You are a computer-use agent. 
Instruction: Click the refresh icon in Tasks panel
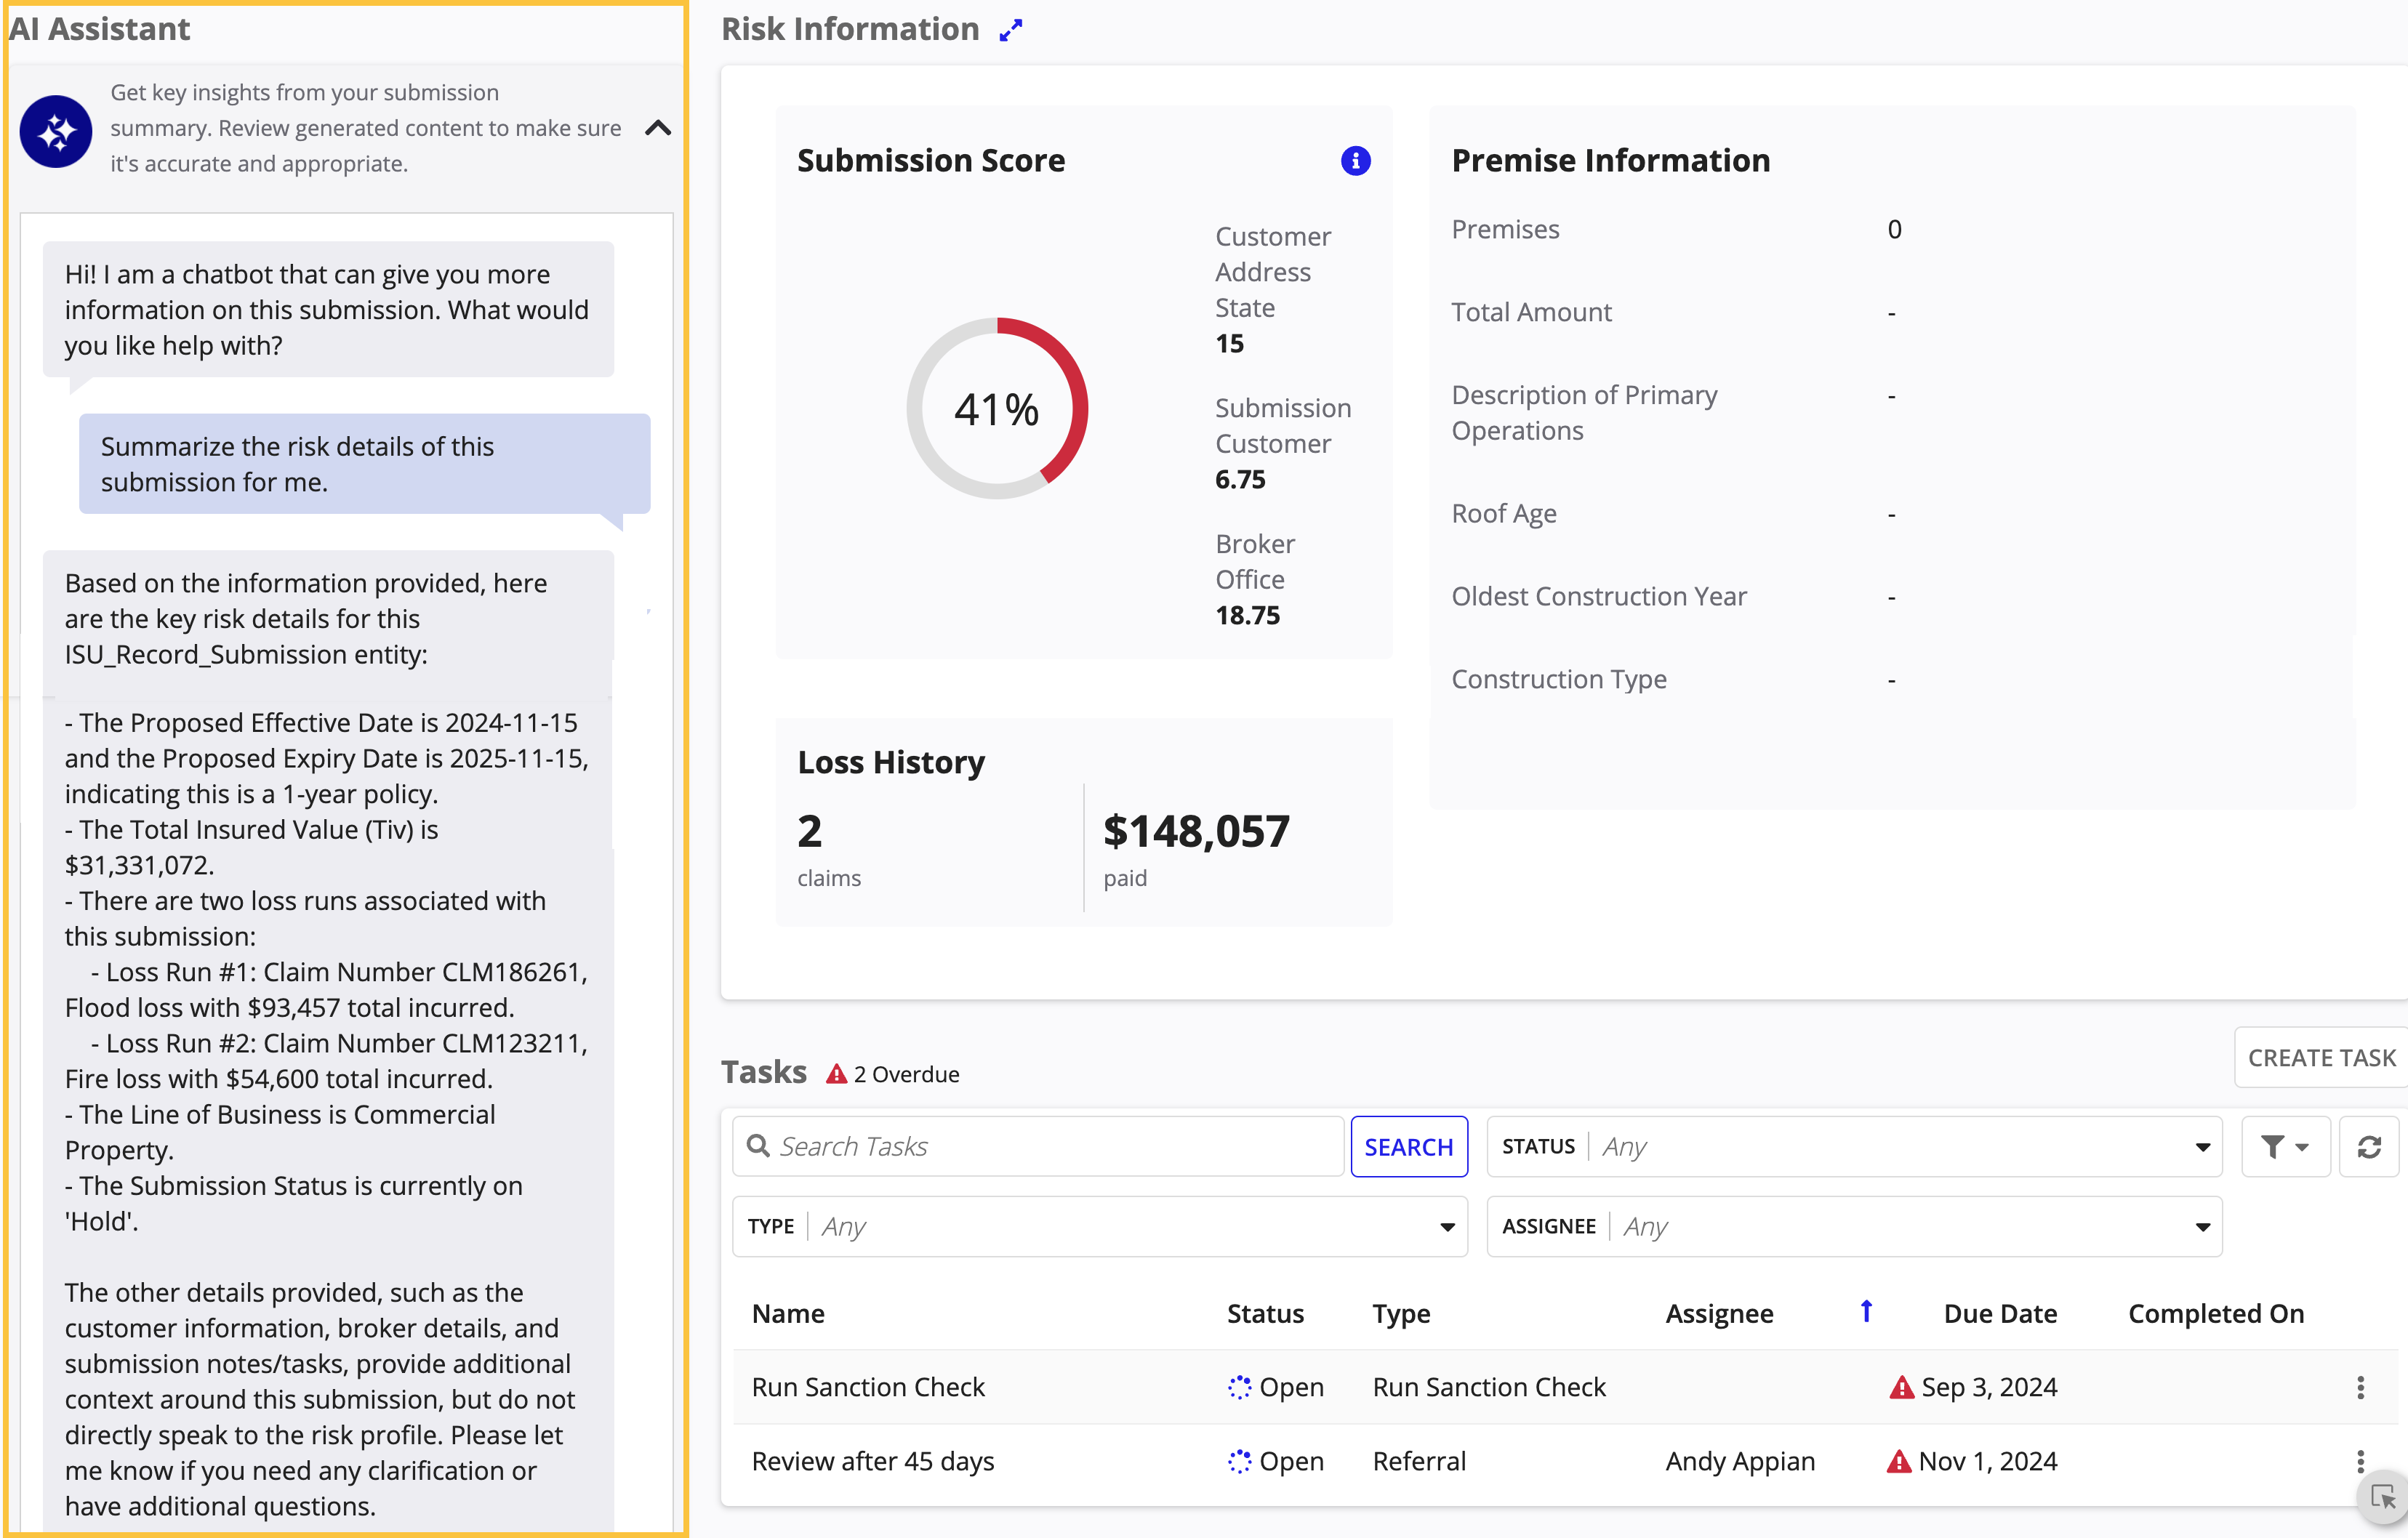2371,1147
